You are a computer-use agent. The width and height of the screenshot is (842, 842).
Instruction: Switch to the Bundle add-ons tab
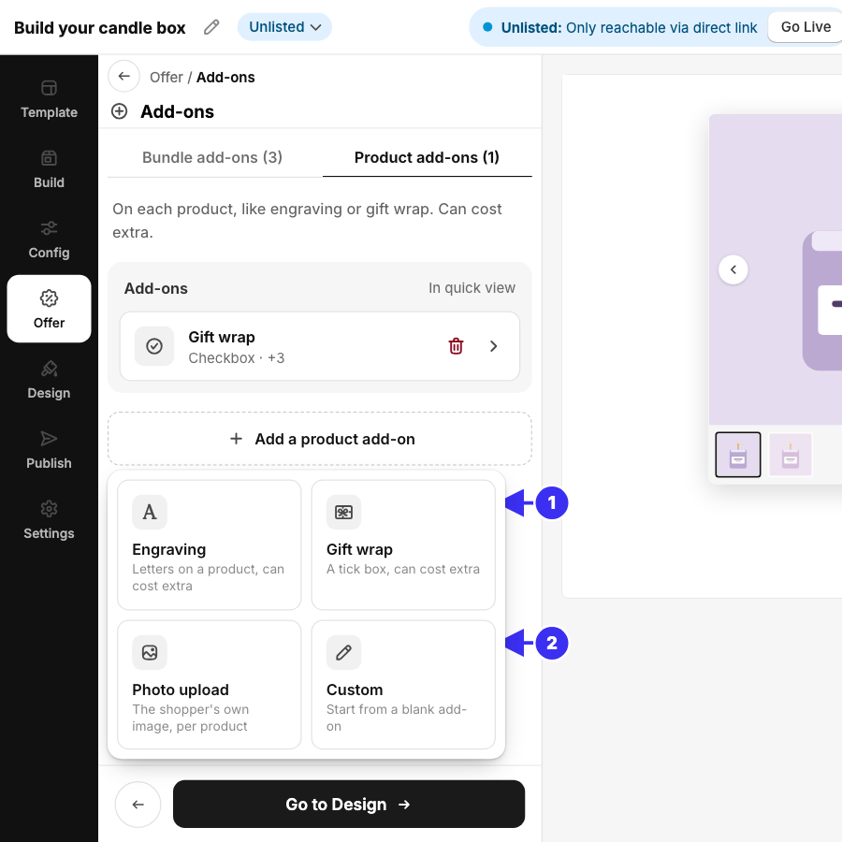point(212,157)
